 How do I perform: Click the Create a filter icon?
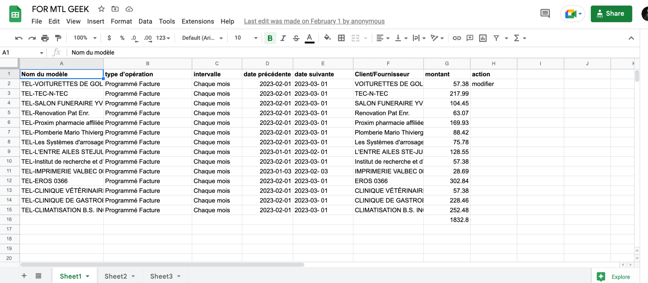click(x=496, y=38)
